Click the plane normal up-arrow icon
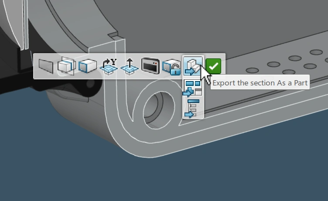This screenshot has width=328, height=201. pos(130,67)
